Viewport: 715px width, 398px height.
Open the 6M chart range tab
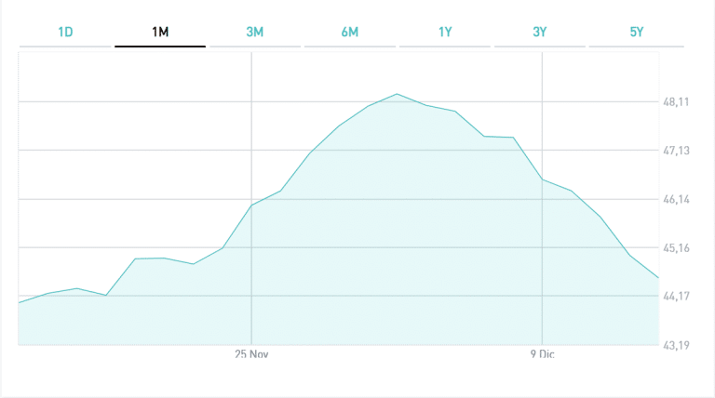[350, 33]
